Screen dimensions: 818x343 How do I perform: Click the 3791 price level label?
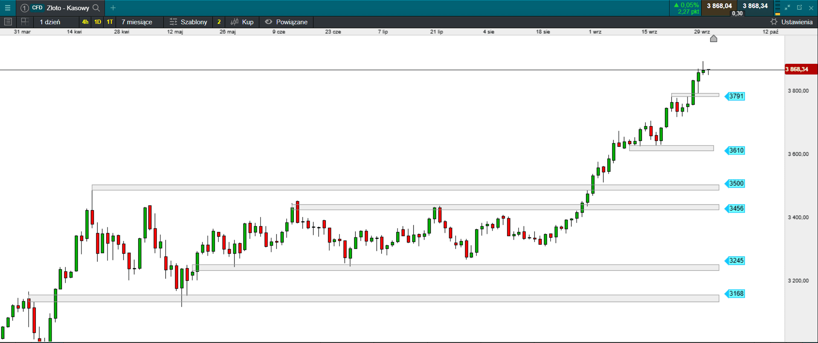point(736,96)
